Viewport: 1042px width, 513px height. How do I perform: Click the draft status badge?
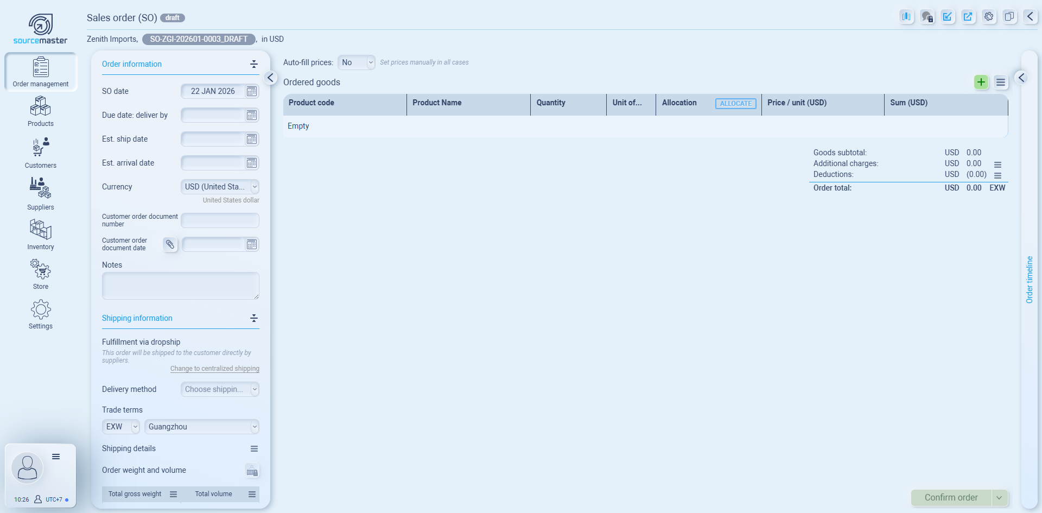173,18
